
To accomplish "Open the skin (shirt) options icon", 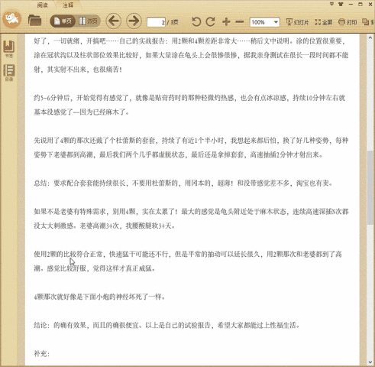I will point(341,4).
